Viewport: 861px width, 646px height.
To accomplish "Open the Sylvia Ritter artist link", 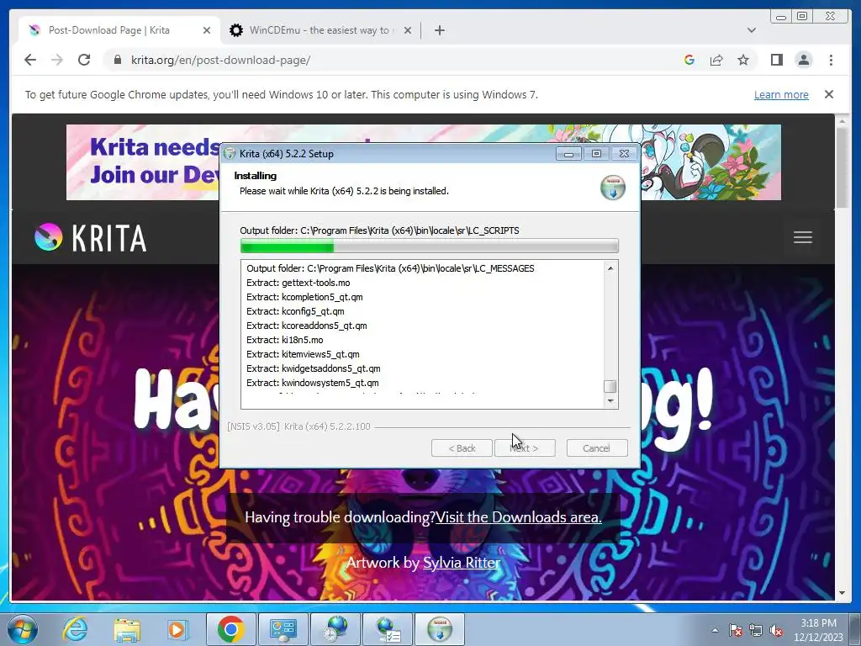I will coord(462,563).
